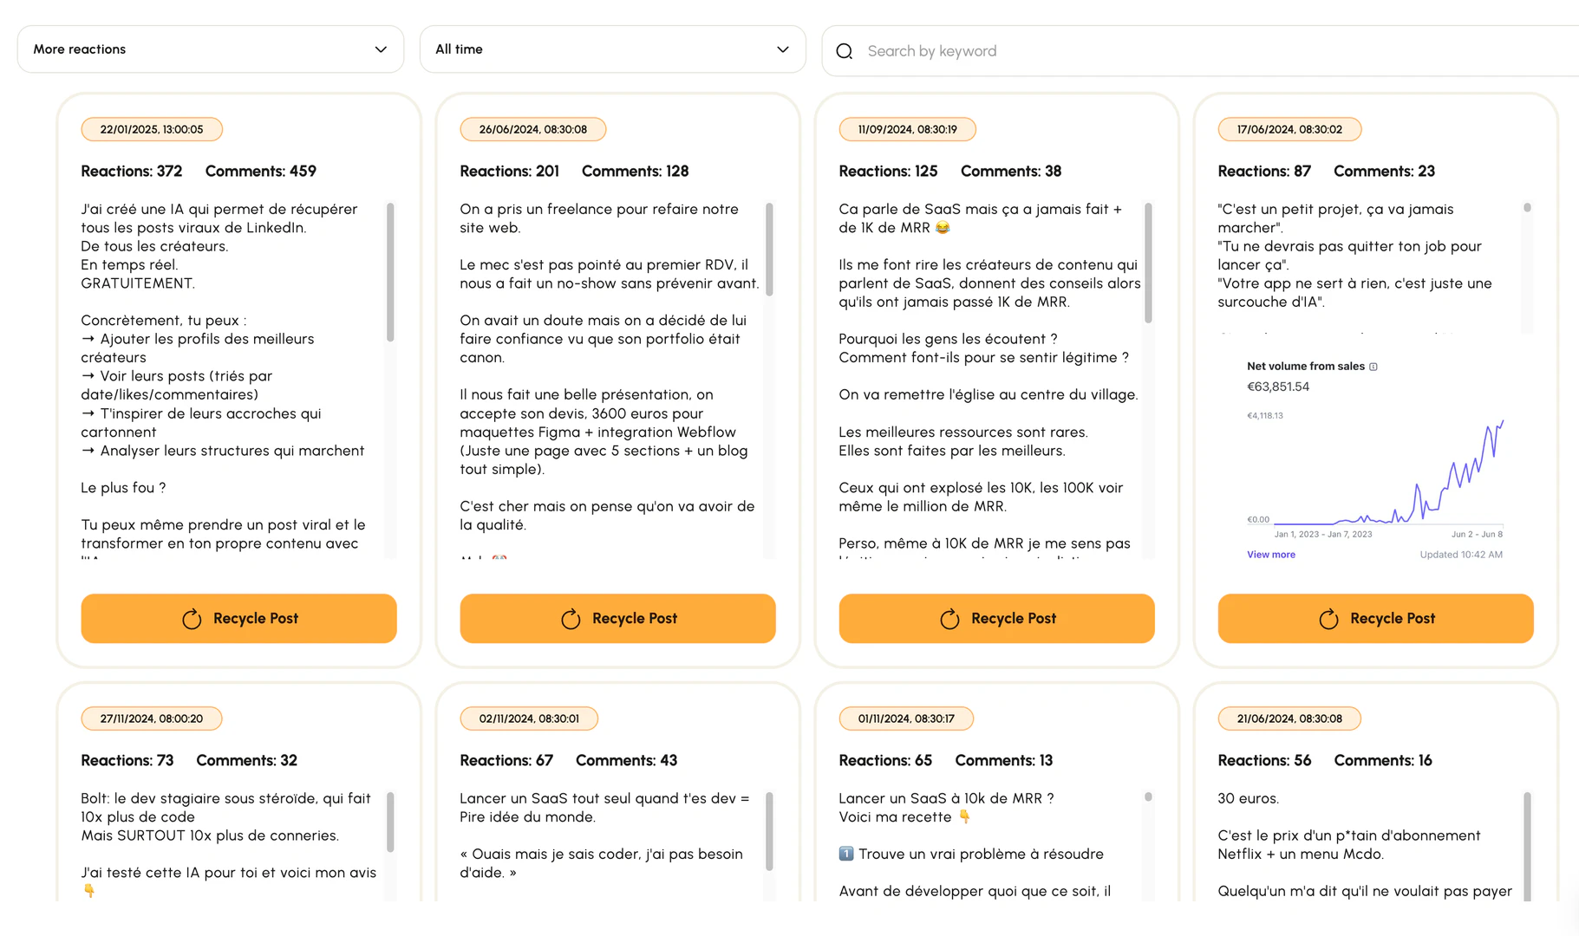Screen dimensions: 1579x936
Task: Select the 21/06/2024 post date badge
Action: tap(1289, 718)
